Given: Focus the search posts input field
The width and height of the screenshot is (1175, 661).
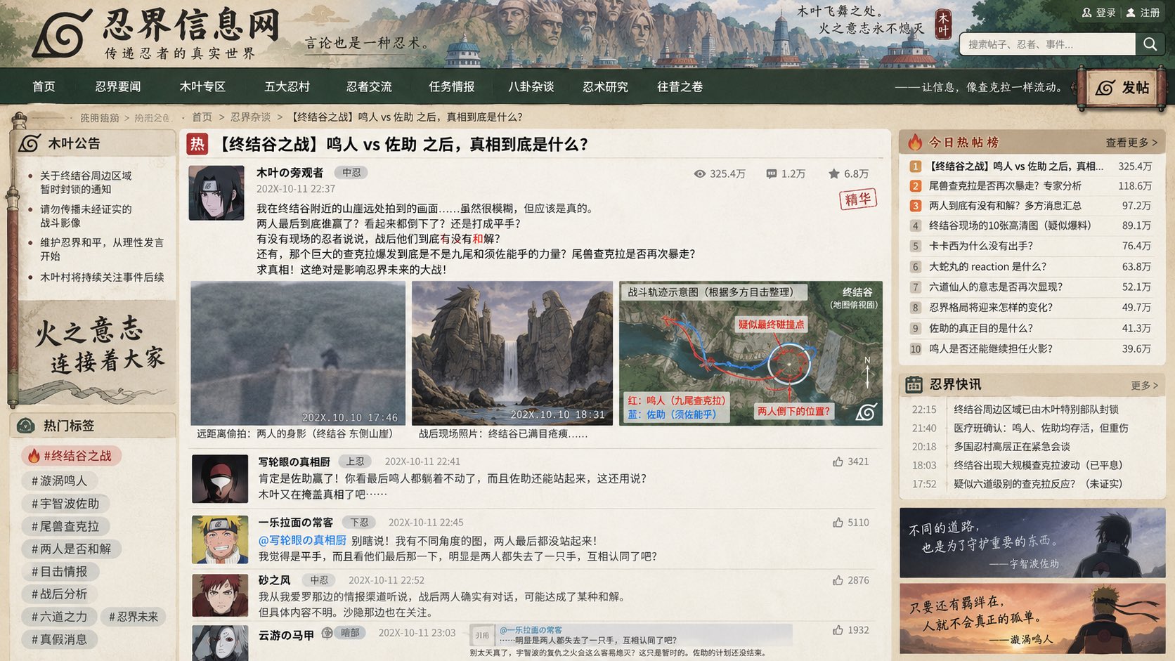Looking at the screenshot, I should coord(1048,44).
